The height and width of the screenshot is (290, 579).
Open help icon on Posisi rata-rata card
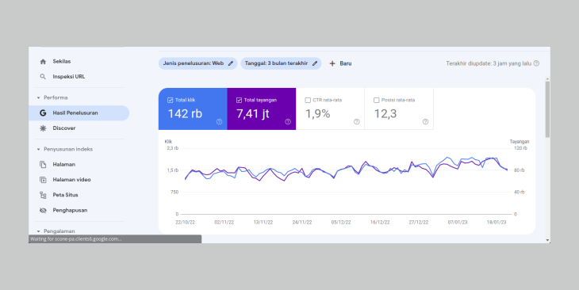(425, 122)
